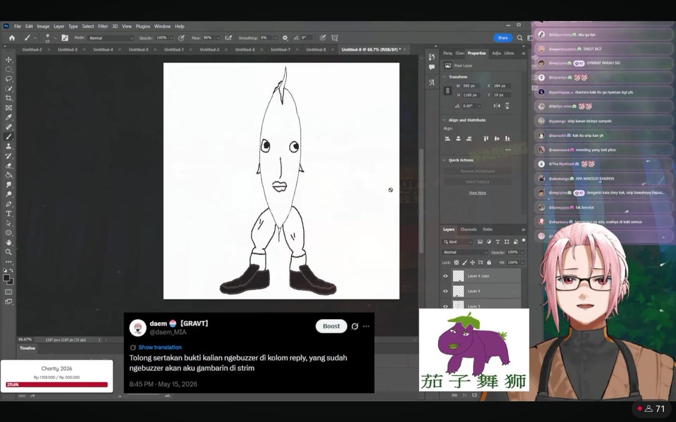
Task: Open more align options ellipsis
Action: tap(508, 150)
